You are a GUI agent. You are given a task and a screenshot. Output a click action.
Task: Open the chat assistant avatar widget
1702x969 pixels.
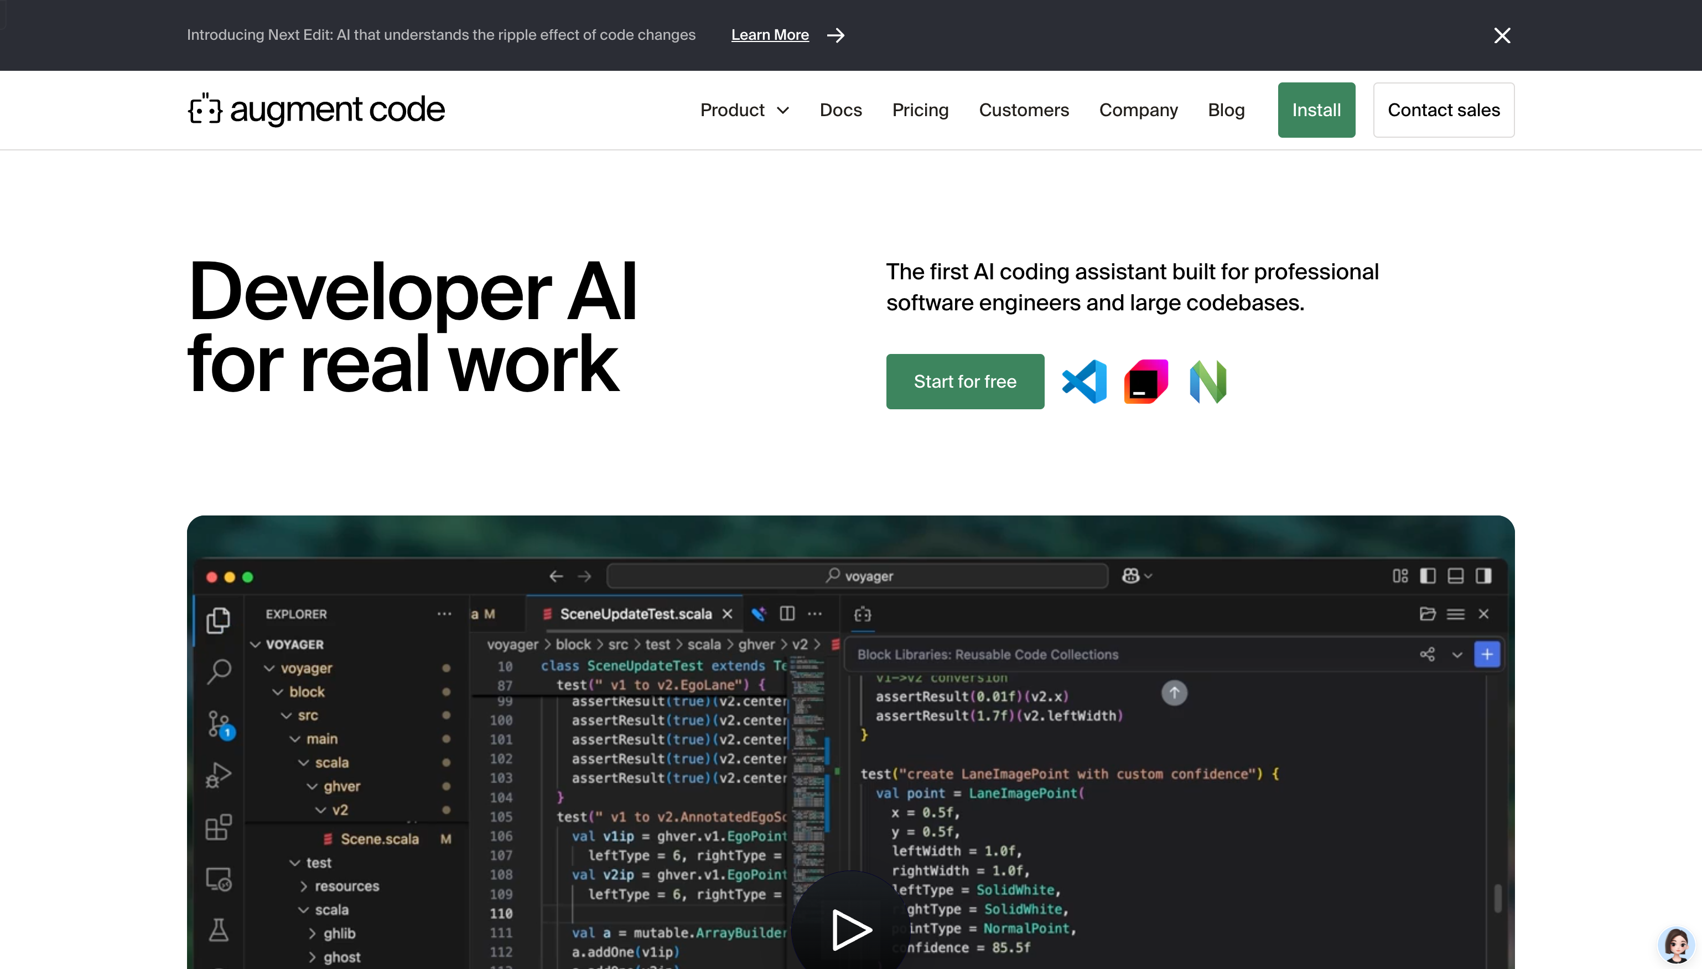[1675, 944]
